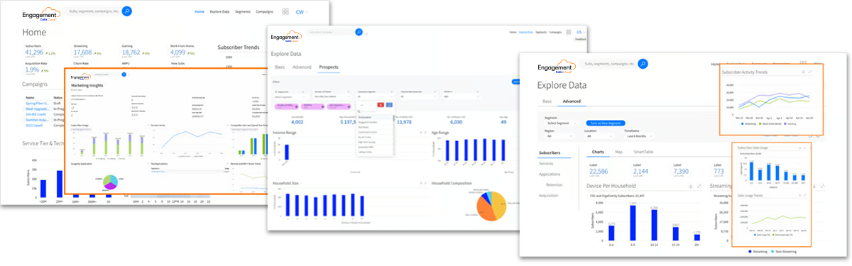Viewport: 852px width, 266px height.
Task: Select Retention in the left sidebar
Action: point(555,184)
